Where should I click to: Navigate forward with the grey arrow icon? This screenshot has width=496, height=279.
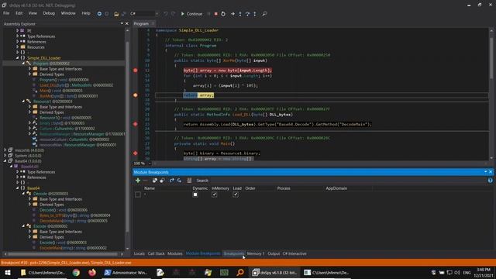point(107,14)
